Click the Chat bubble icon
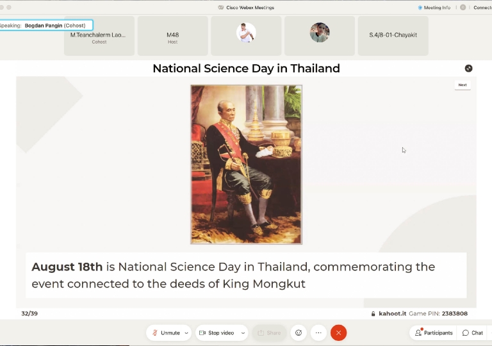 (466, 333)
